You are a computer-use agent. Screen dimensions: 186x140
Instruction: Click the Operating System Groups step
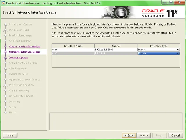click(x=25, y=79)
